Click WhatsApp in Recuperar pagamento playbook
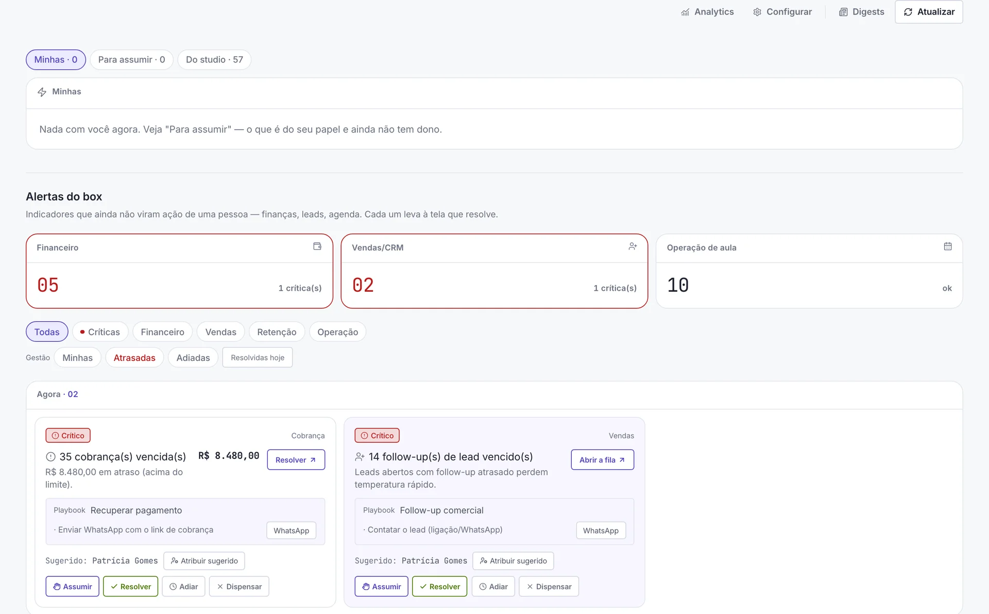The image size is (989, 614). click(292, 530)
